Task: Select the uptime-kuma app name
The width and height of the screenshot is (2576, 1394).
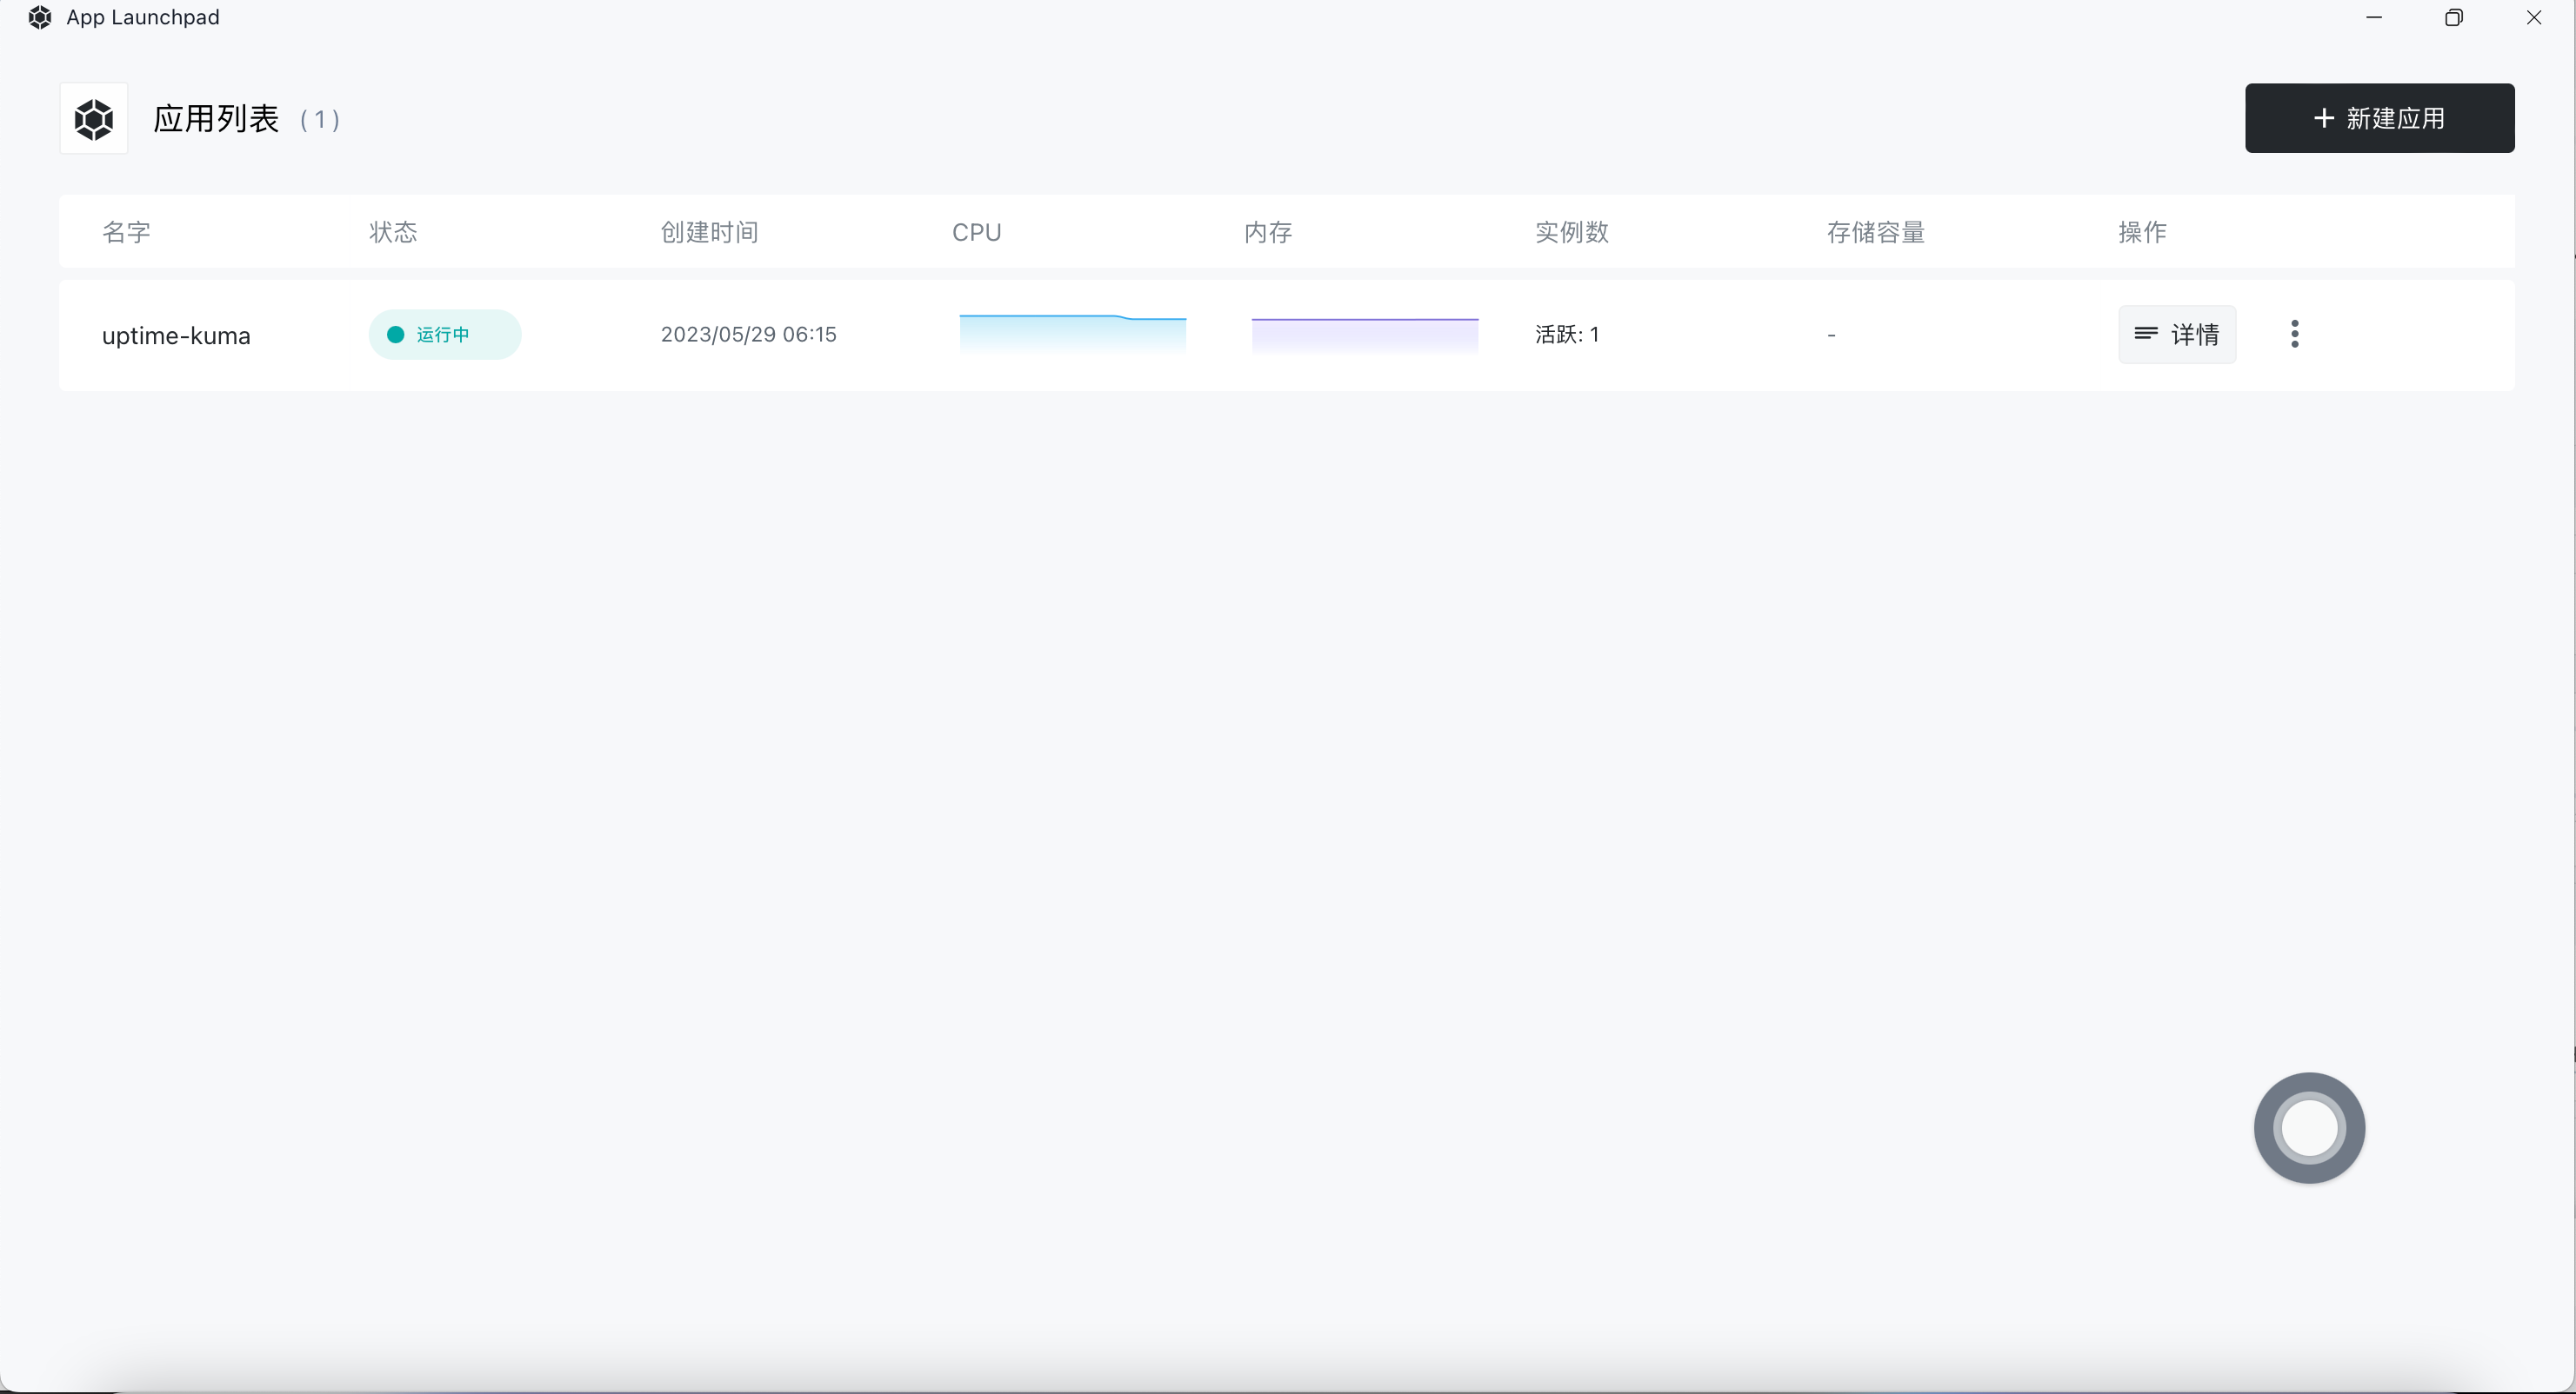Action: pos(176,335)
